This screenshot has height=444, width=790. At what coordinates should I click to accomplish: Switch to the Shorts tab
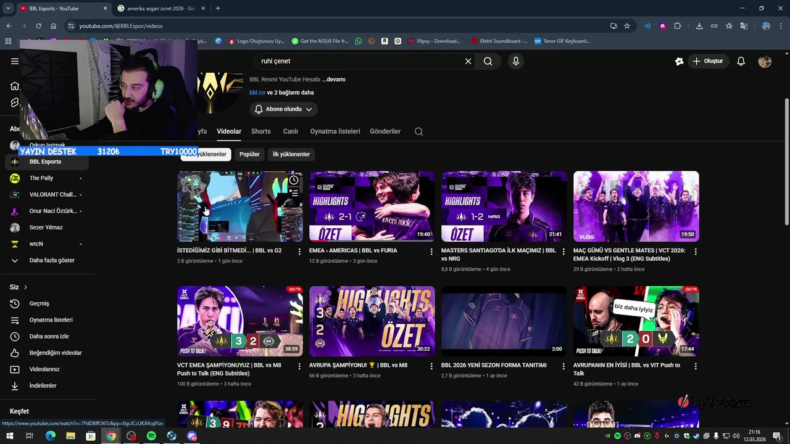(x=261, y=131)
